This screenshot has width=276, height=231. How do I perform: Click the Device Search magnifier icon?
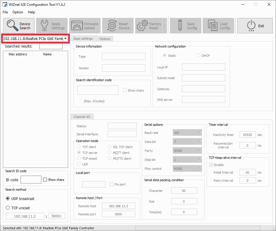tap(12, 26)
